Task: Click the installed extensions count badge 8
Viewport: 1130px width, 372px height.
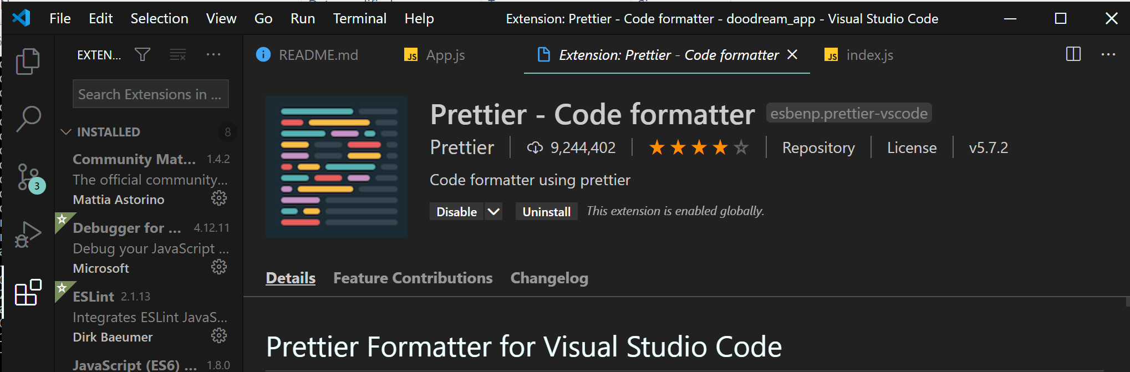Action: pos(227,132)
